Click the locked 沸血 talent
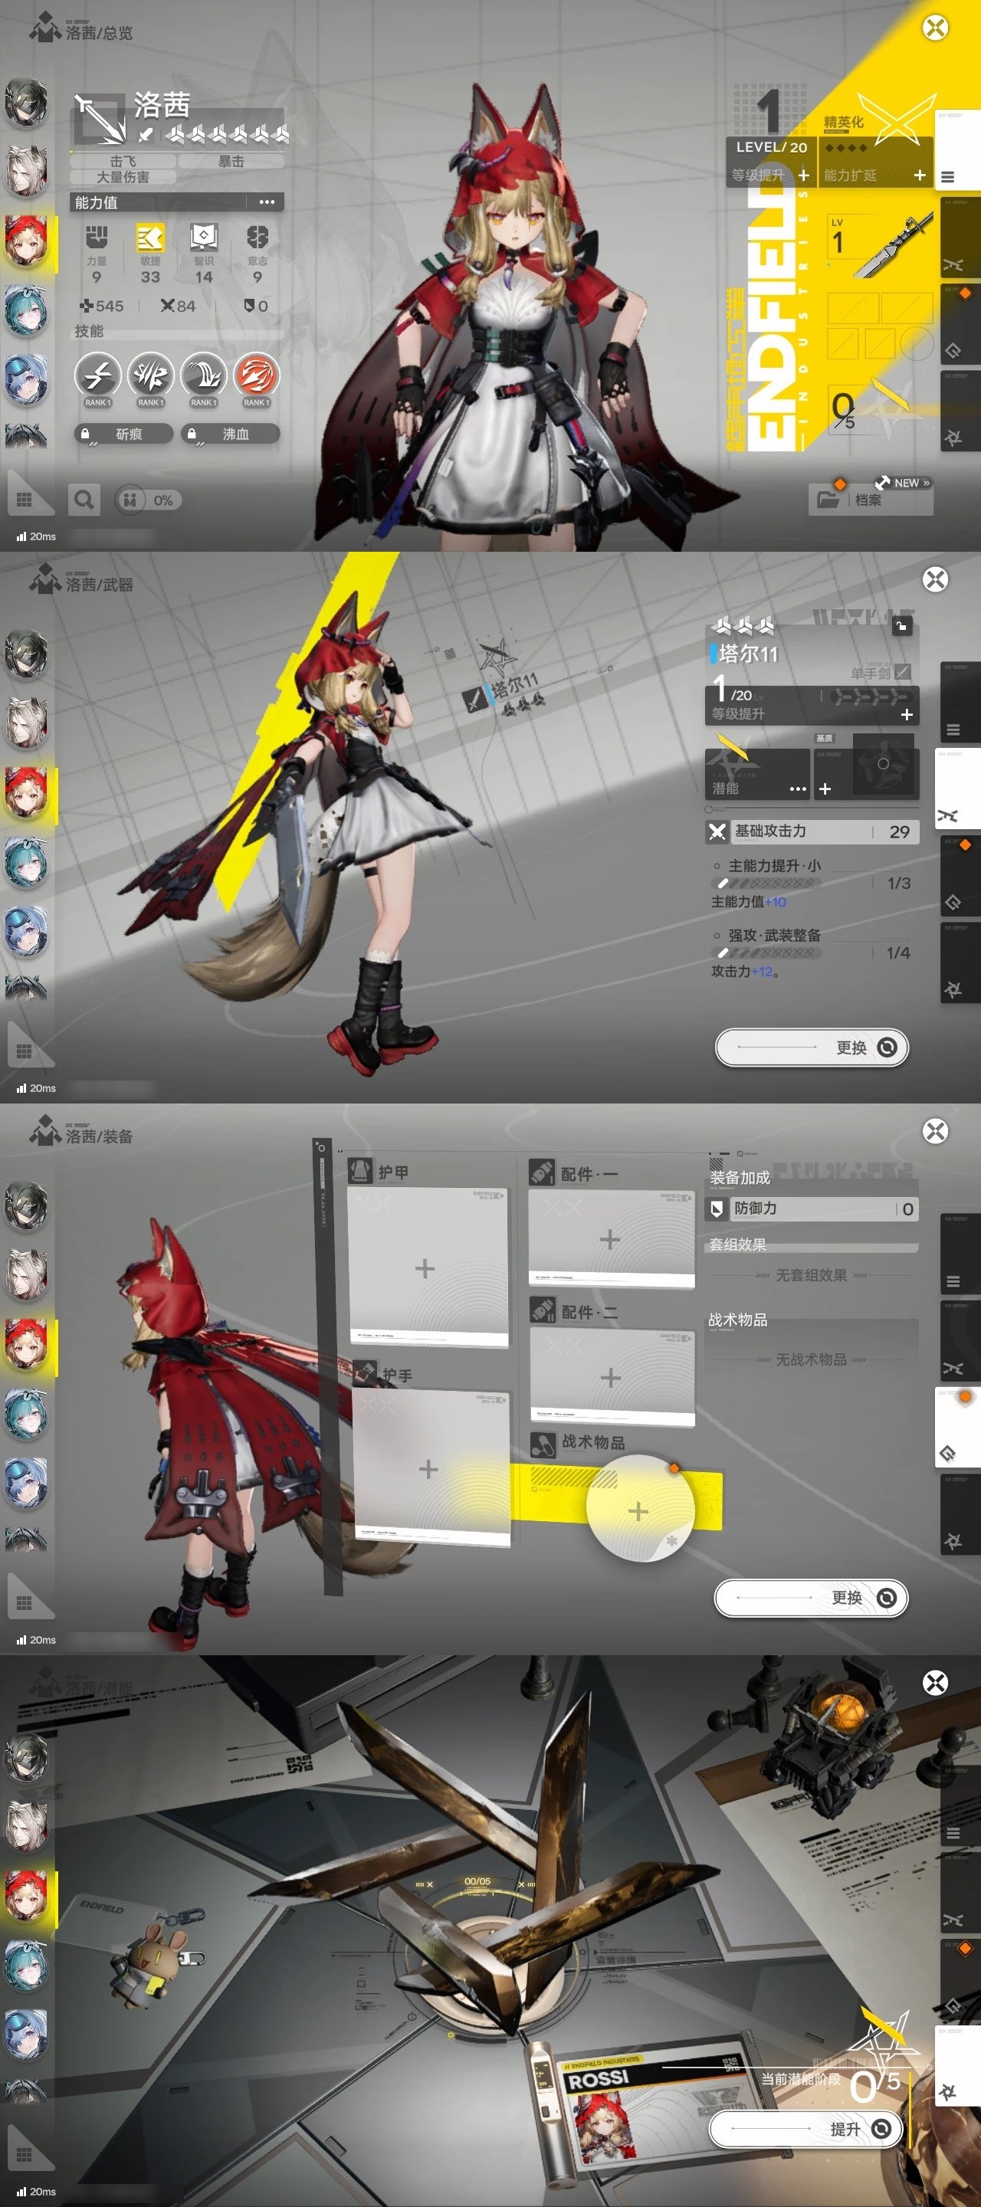The width and height of the screenshot is (981, 2207). click(x=230, y=435)
